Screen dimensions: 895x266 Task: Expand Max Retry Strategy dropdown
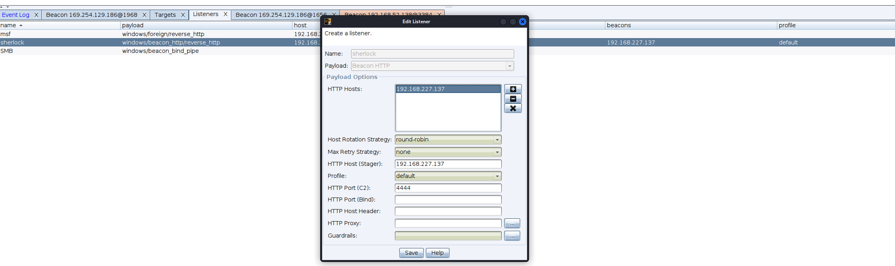pos(497,152)
